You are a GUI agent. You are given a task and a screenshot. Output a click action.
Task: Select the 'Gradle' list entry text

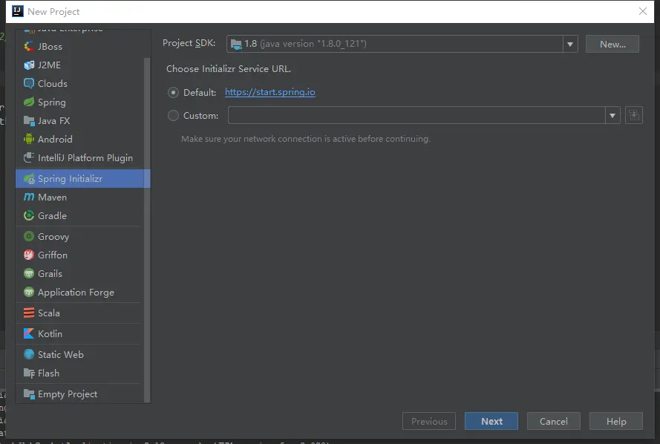pyautogui.click(x=52, y=215)
